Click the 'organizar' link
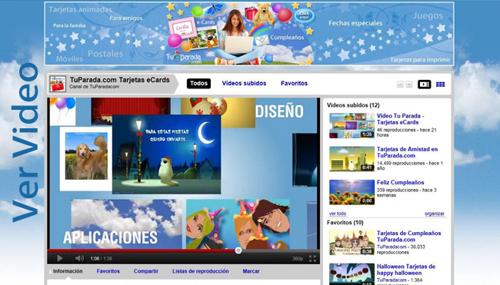This screenshot has height=285, width=500. pos(435,214)
